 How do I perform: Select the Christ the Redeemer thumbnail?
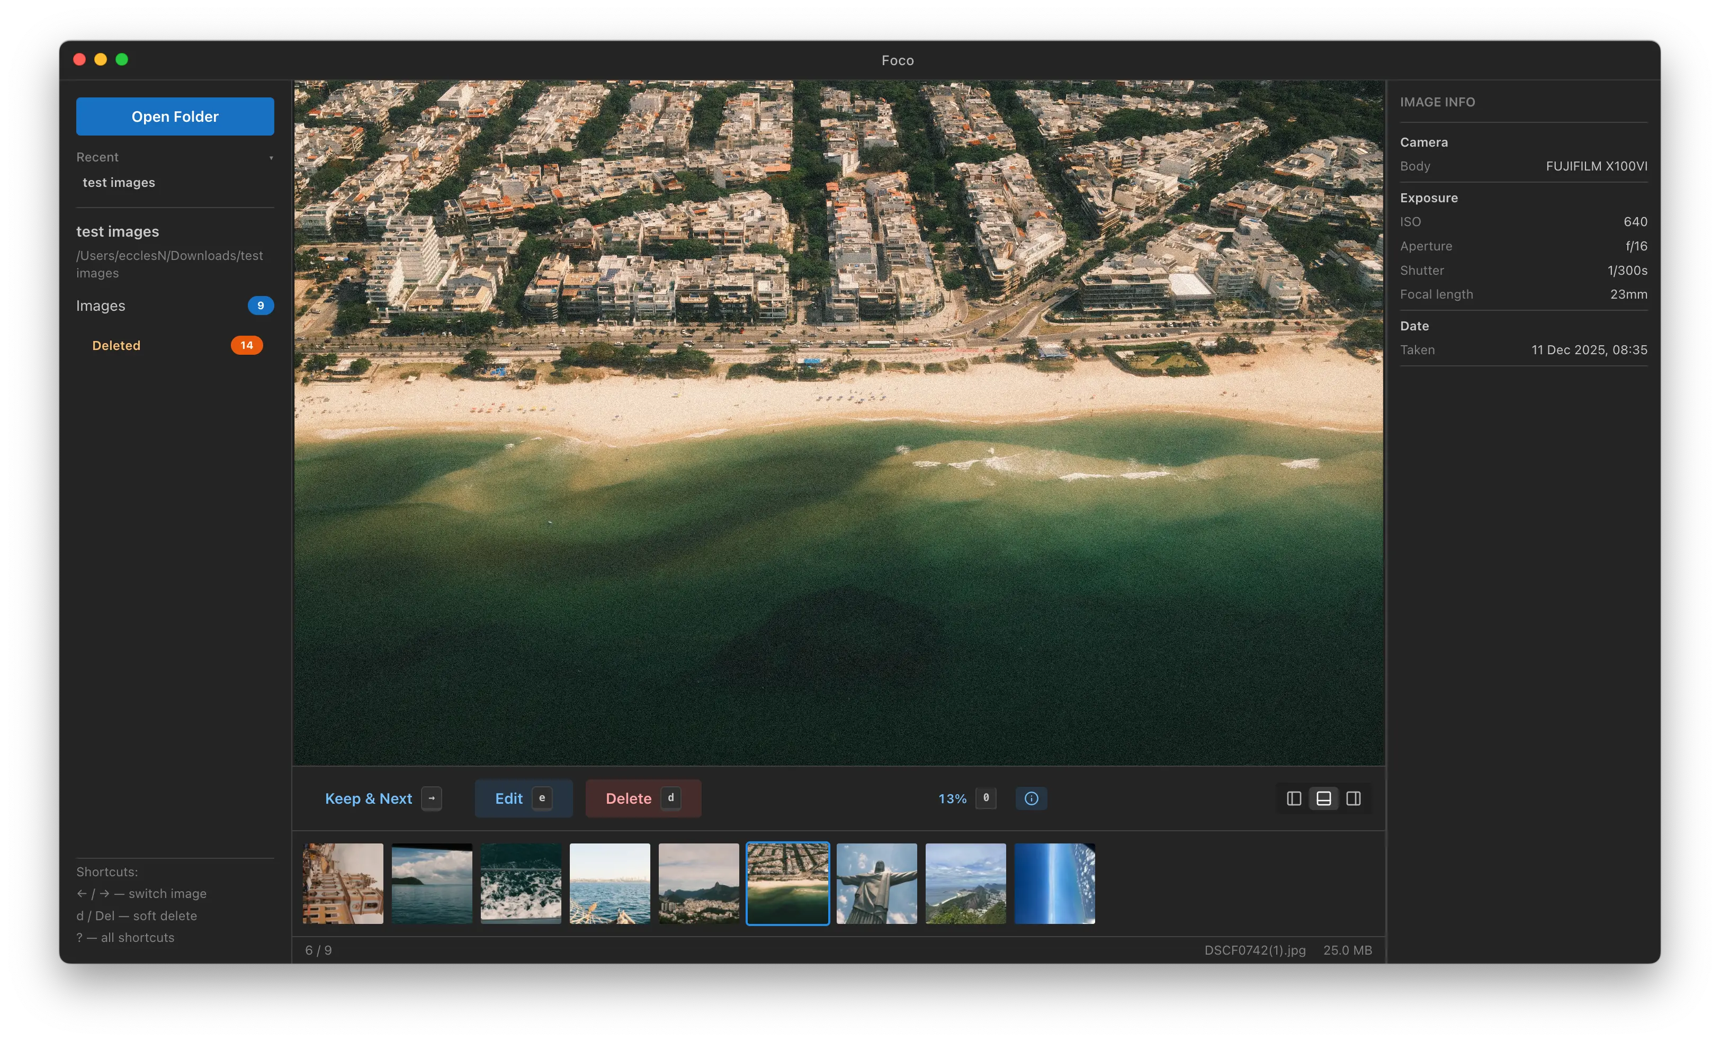[877, 884]
